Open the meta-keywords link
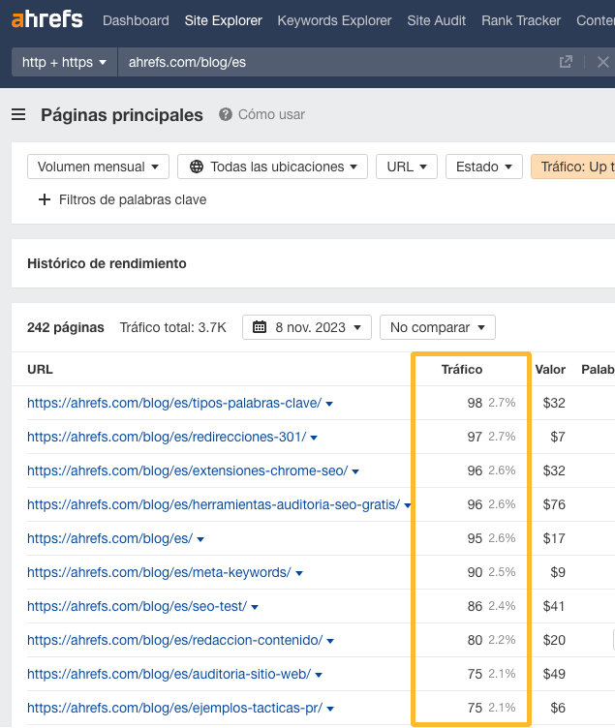Screen dimensions: 615x728 [159, 572]
